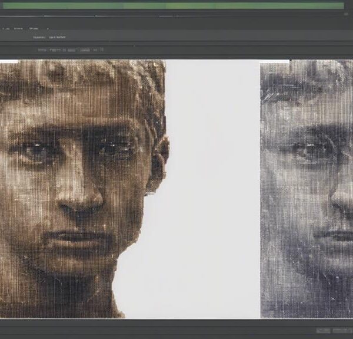Click the green progress bar at top
This screenshot has height=339, width=353.
click(174, 6)
